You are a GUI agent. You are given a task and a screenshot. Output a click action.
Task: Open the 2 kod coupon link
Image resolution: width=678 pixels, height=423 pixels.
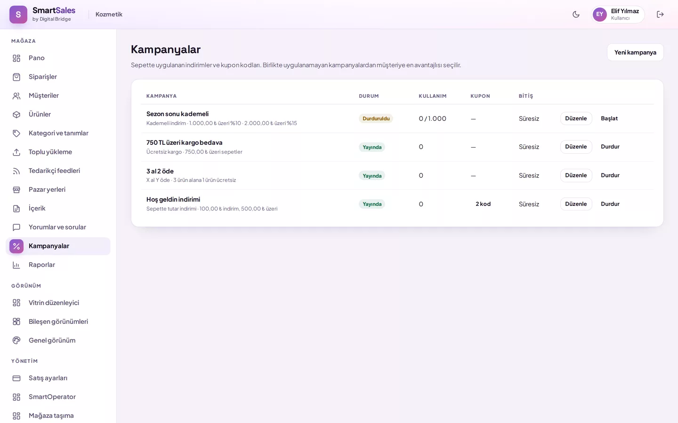(x=483, y=204)
